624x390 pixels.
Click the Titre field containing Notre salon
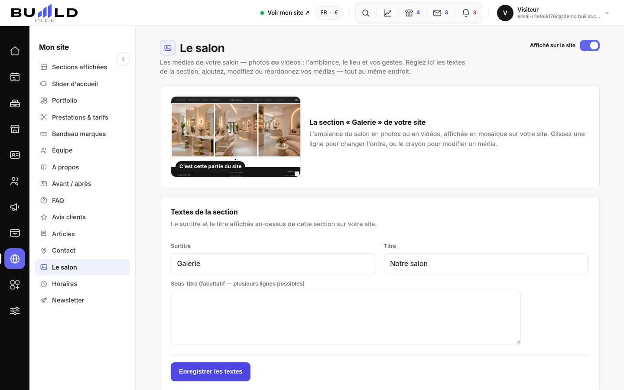[x=486, y=264]
